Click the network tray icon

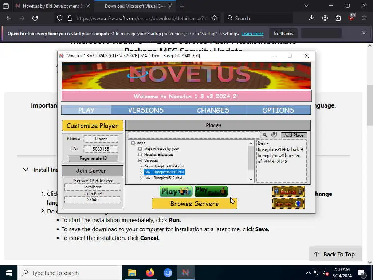click(317, 273)
